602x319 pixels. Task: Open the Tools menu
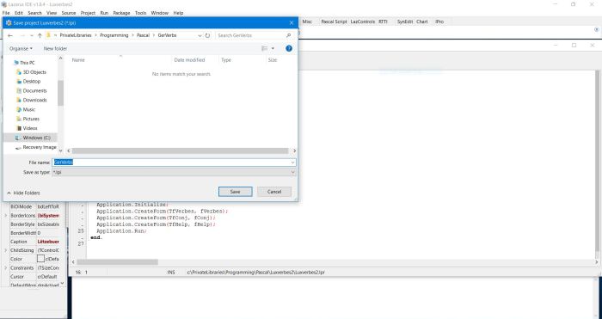click(140, 13)
